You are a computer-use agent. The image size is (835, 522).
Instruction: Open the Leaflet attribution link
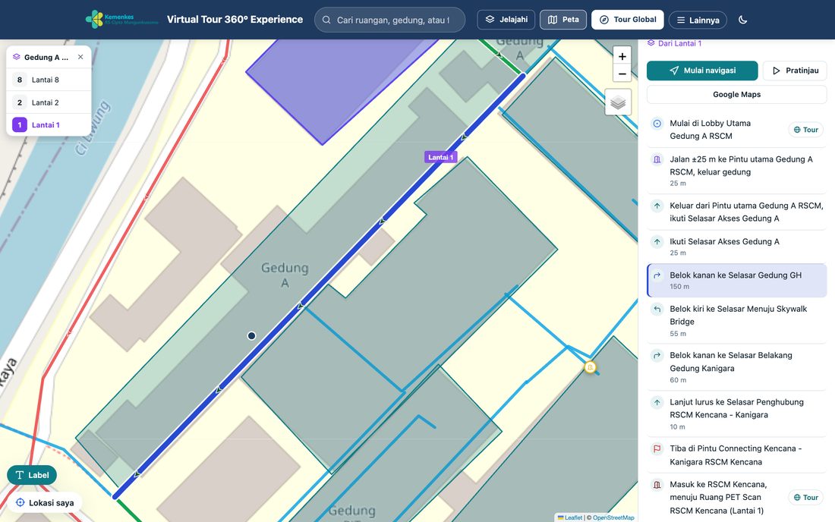(570, 517)
